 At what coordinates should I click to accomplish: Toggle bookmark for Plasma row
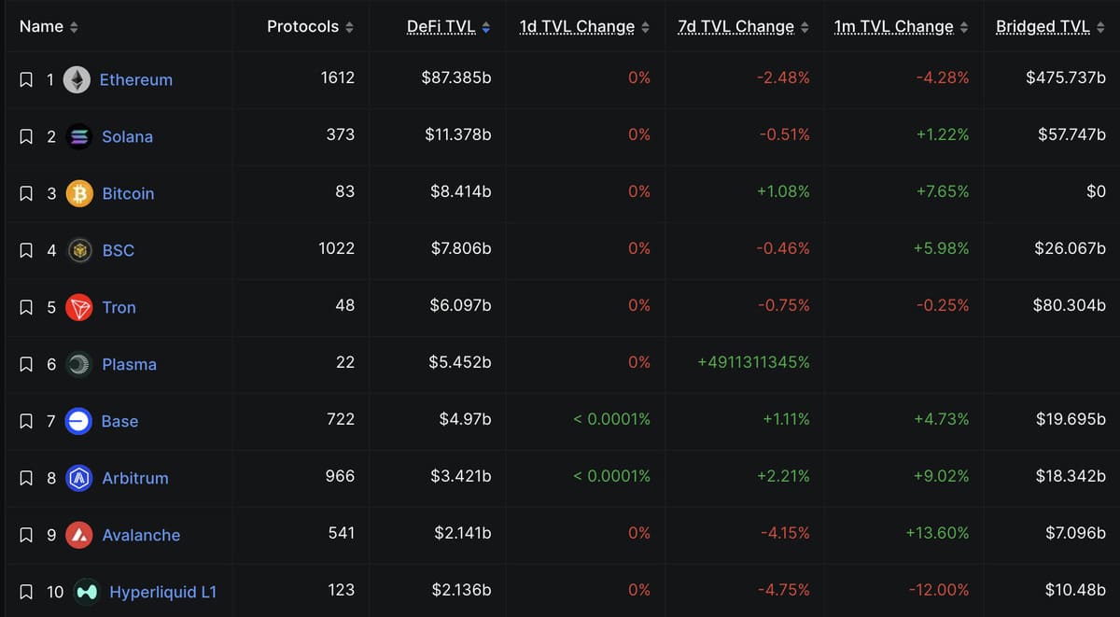(x=26, y=364)
